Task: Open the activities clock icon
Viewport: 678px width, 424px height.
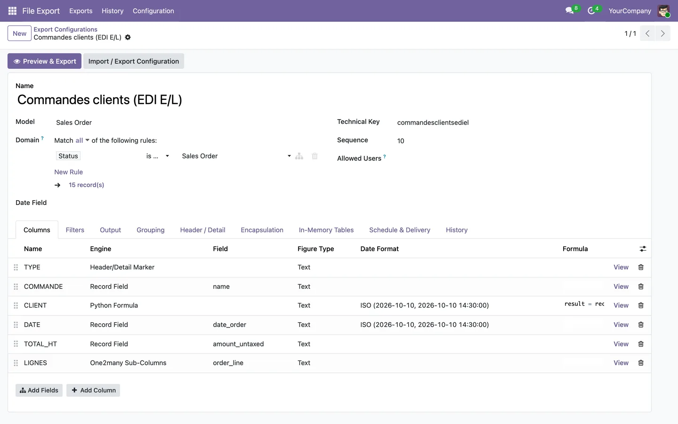Action: (591, 11)
